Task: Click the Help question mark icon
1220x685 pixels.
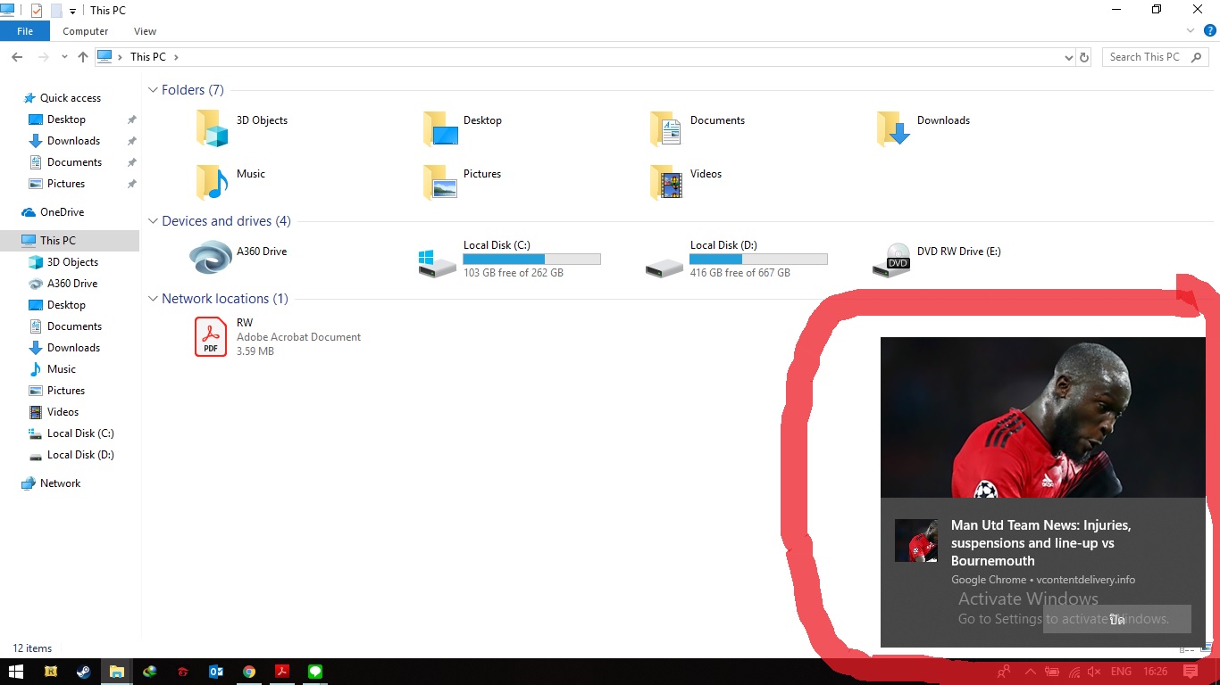Action: (1210, 30)
